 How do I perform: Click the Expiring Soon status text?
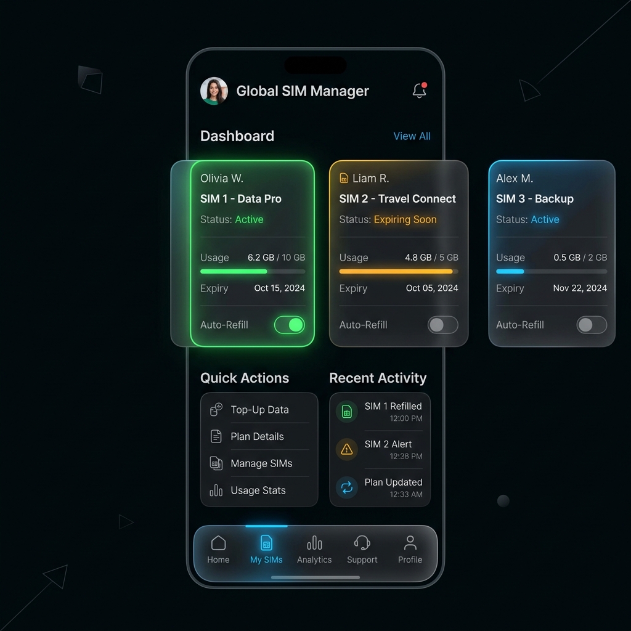click(x=405, y=219)
